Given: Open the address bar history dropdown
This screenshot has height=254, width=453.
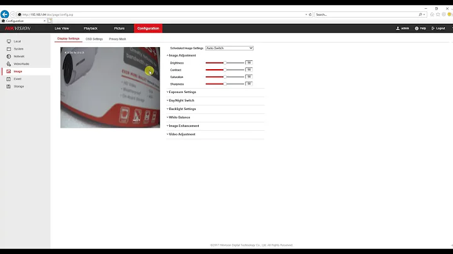Looking at the screenshot, I should pos(306,14).
